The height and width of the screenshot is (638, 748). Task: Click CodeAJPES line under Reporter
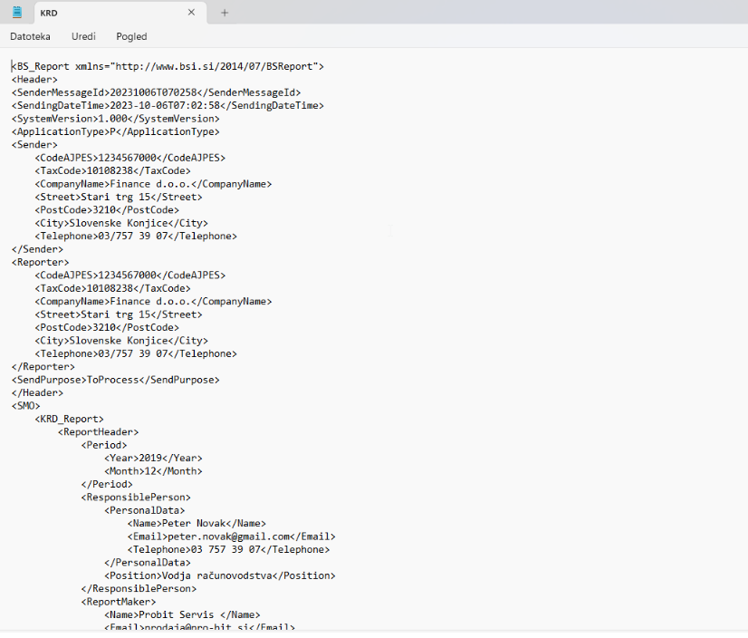tap(130, 275)
